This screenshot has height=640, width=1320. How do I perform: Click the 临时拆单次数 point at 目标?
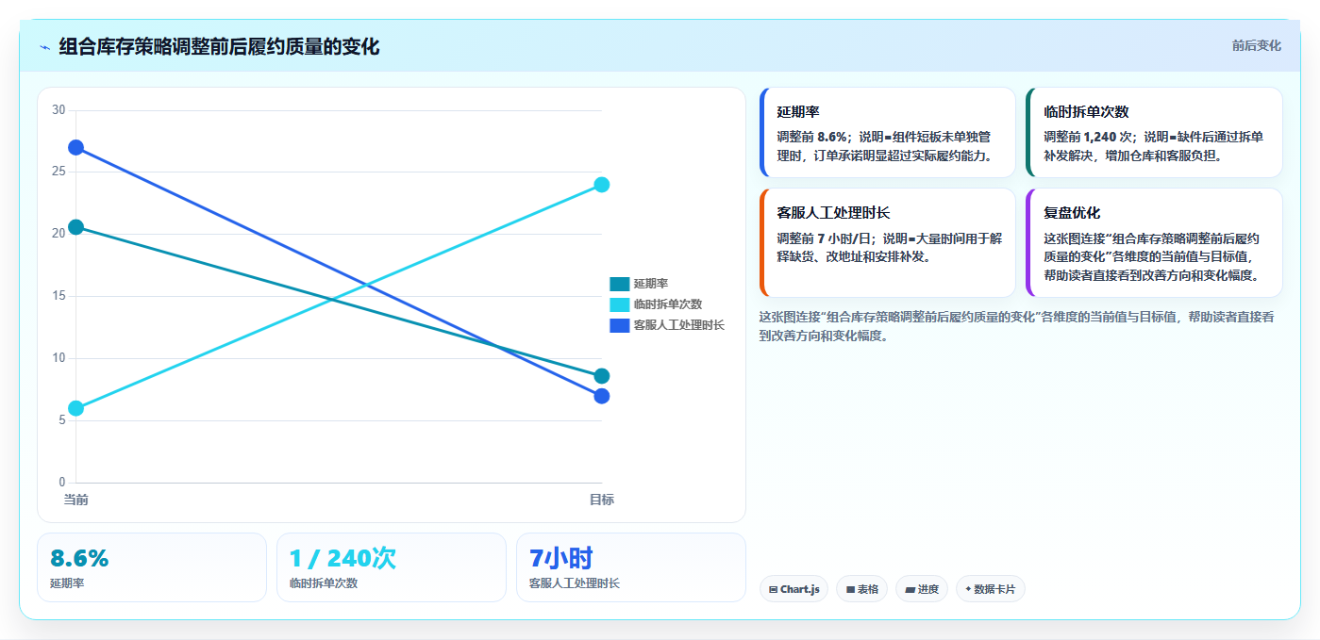602,185
